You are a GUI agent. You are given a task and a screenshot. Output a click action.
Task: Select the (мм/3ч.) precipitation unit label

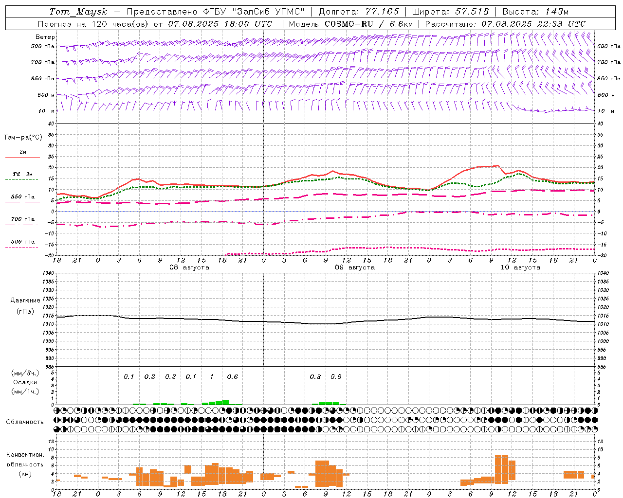tap(25, 373)
